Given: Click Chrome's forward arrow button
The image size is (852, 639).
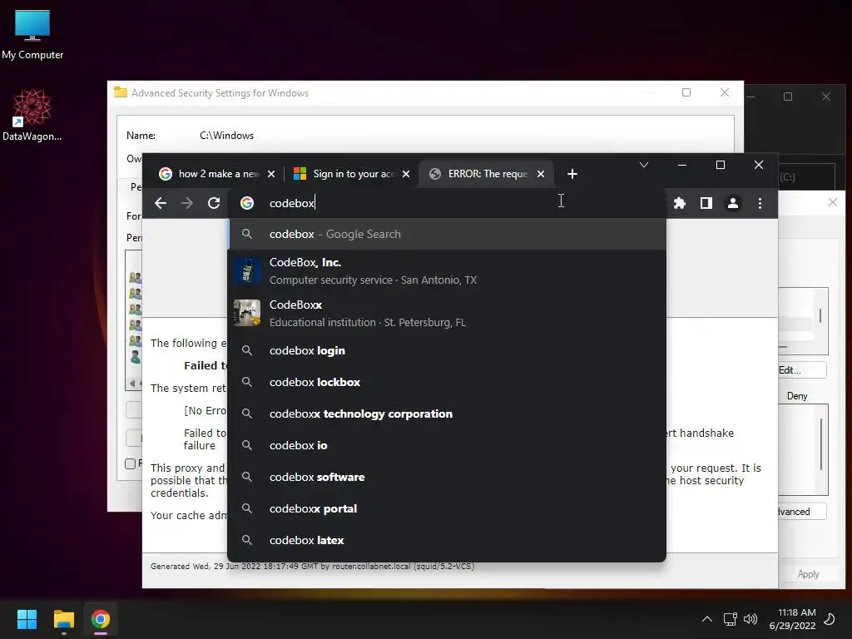Looking at the screenshot, I should tap(187, 203).
